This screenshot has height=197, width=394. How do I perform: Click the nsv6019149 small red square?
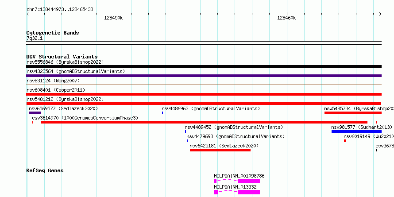coord(345,141)
